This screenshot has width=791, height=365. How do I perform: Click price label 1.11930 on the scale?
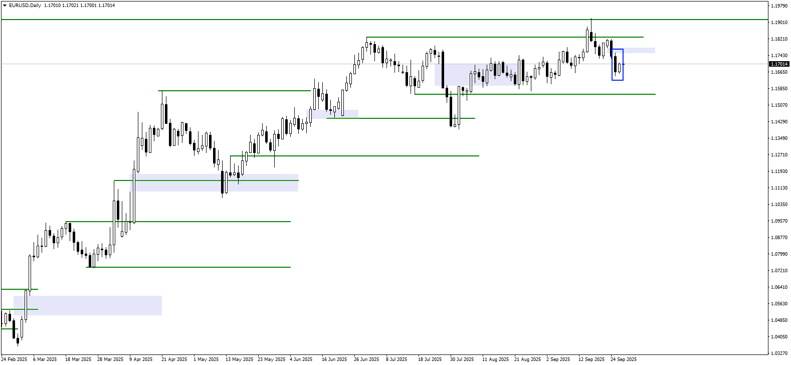pyautogui.click(x=779, y=171)
